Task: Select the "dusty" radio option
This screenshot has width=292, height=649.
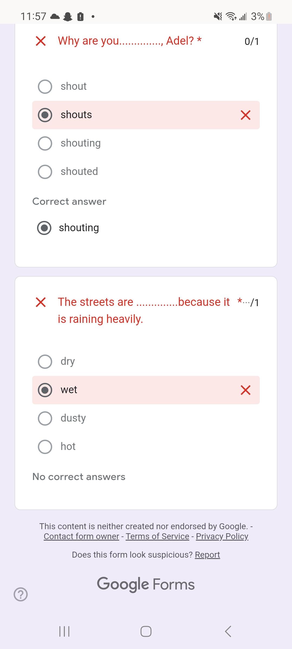Action: click(x=45, y=418)
